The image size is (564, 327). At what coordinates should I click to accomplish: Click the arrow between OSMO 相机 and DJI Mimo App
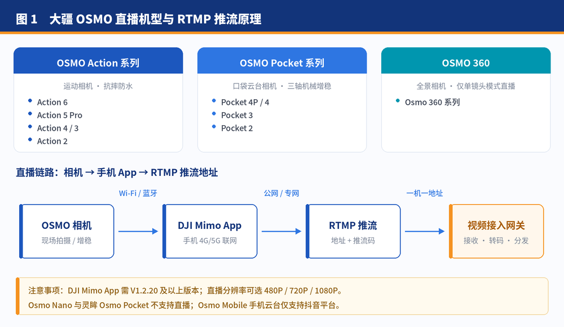click(138, 231)
